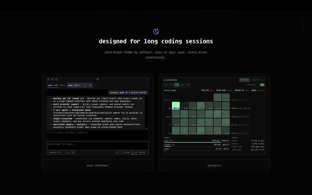Click the icon button right of sonnet 4.5
This screenshot has height=195, width=312.
coord(68,152)
